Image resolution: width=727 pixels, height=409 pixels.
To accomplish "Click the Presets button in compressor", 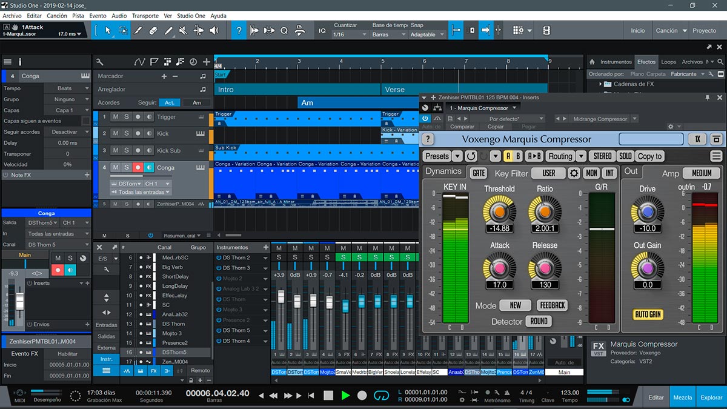I will tap(437, 156).
